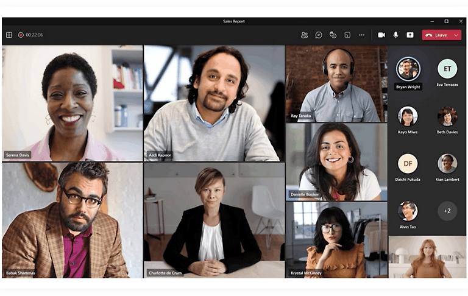Close the Sales Report window
Image resolution: width=468 pixels, height=296 pixels.
point(461,21)
